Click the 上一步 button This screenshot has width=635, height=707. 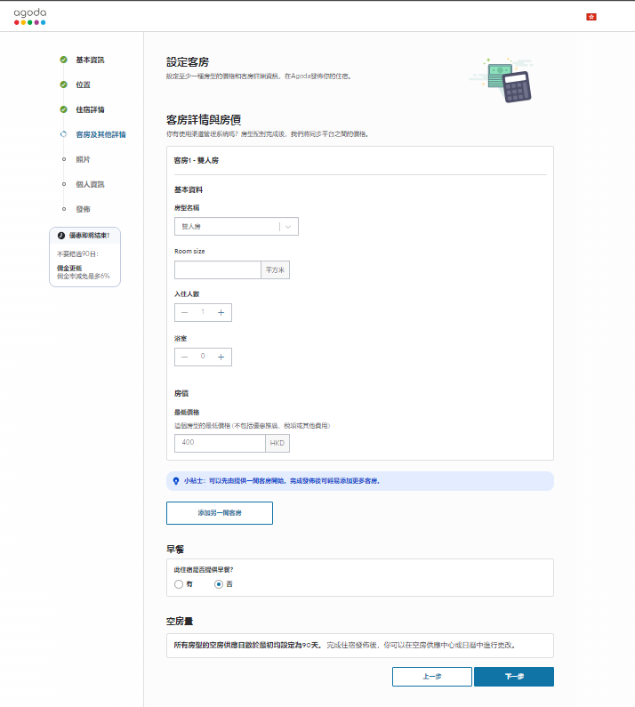(x=431, y=677)
